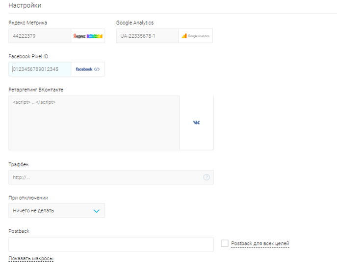The width and height of the screenshot is (337, 268).
Task: Click the Трафбек label
Action: (x=19, y=164)
